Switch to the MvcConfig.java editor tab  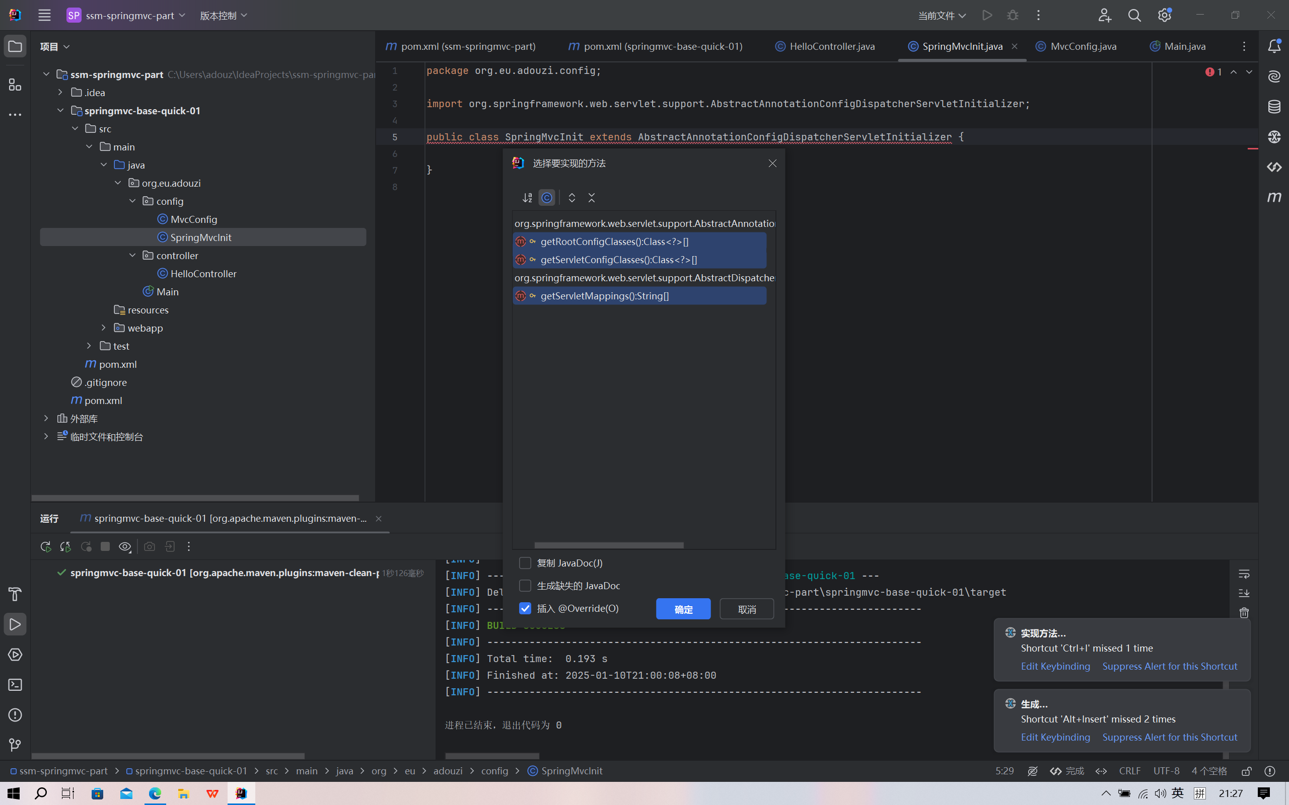tap(1083, 46)
